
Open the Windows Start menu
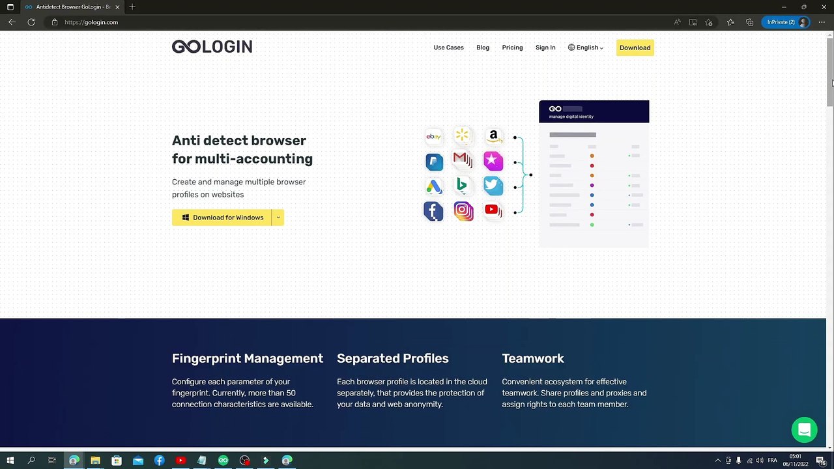point(10,461)
